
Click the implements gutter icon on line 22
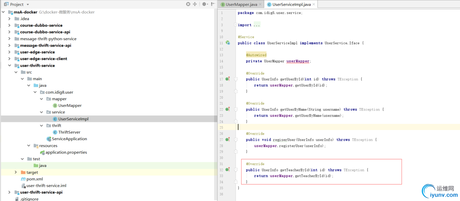coord(228,109)
